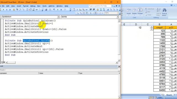Open the Zoom 100% combo box
This screenshot has height=99, width=177.
(111, 13)
